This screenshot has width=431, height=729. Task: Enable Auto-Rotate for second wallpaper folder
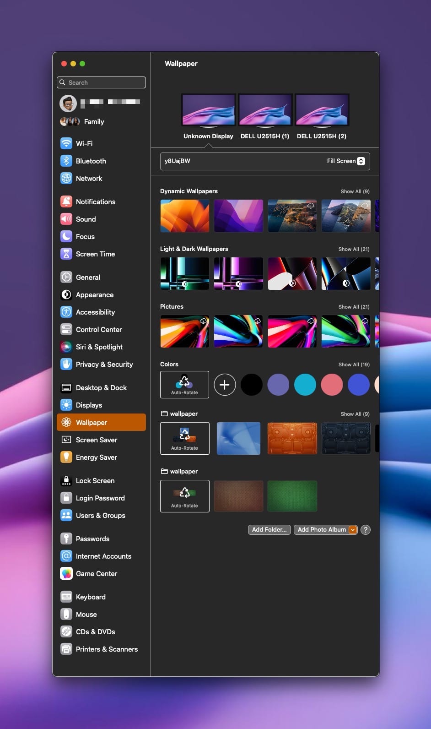click(x=184, y=496)
